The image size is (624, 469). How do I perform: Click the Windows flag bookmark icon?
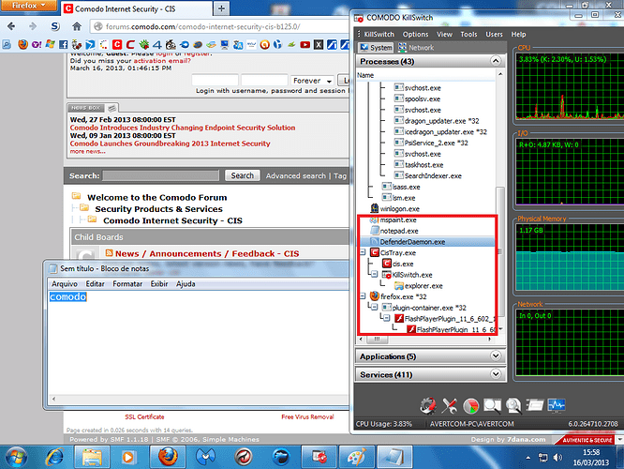[x=51, y=44]
